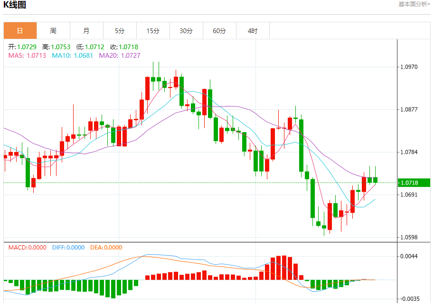Click the MA5: 1.0713 indicator label
Screen dimensions: 434x303
tap(27, 55)
